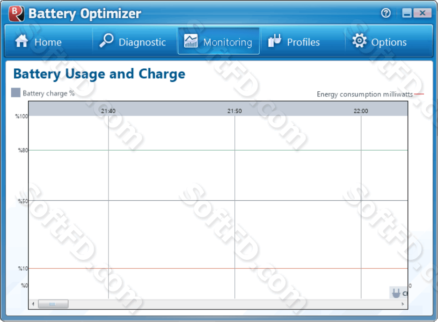438x322 pixels.
Task: Click the Options gear icon
Action: (x=359, y=41)
